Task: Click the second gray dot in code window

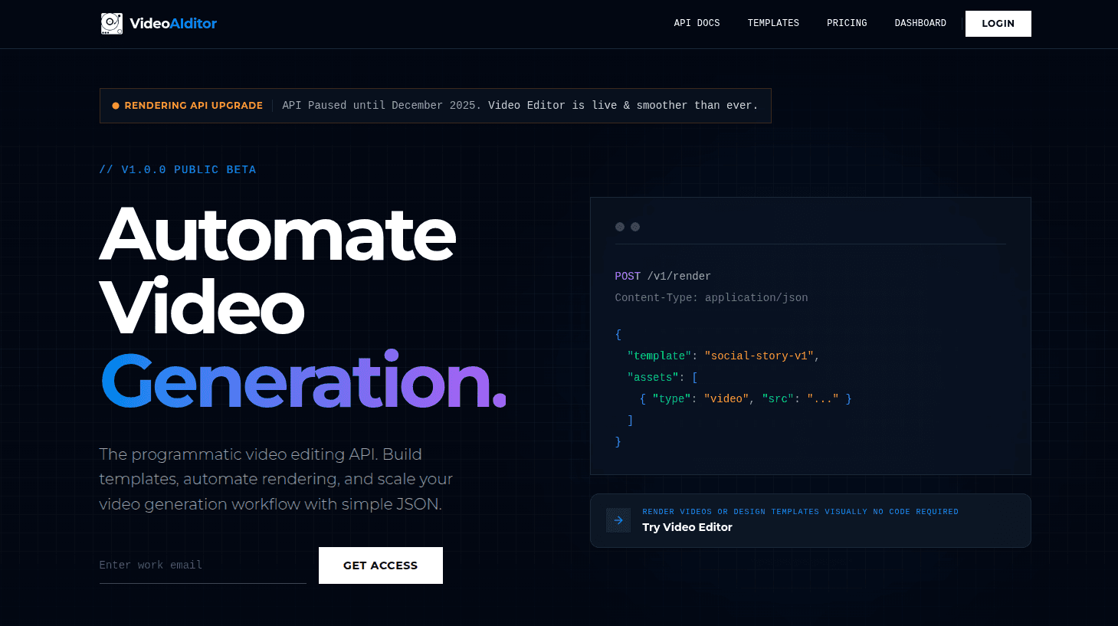Action: [x=635, y=227]
